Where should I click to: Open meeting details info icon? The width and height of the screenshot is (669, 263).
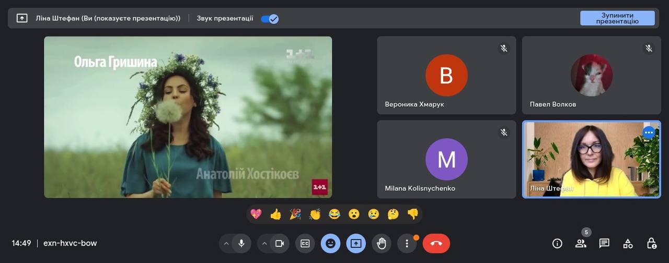[x=557, y=243]
